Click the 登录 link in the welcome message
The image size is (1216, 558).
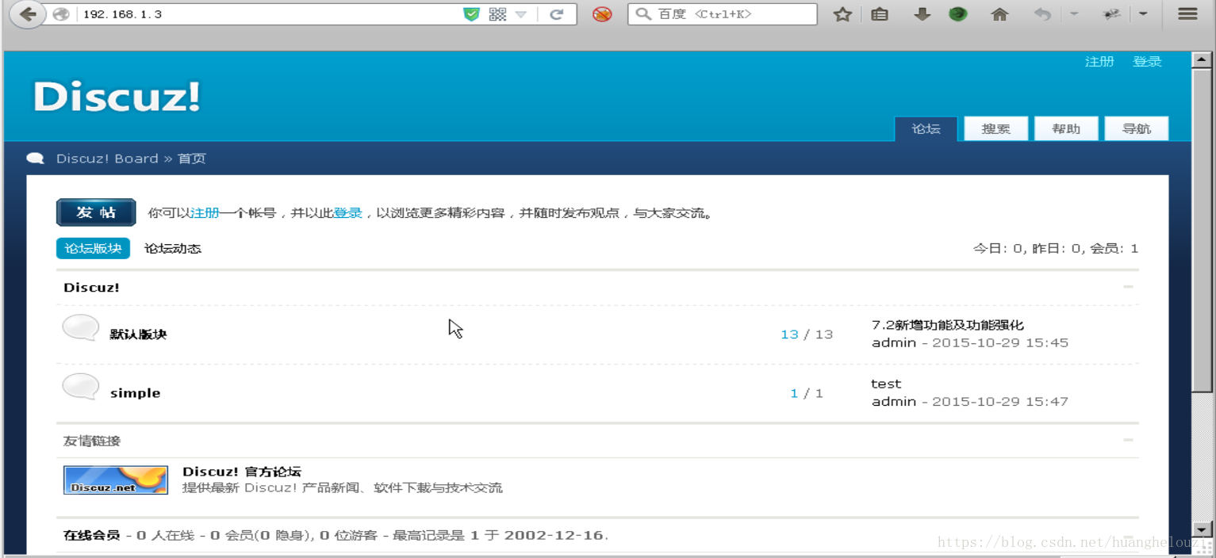pos(347,213)
